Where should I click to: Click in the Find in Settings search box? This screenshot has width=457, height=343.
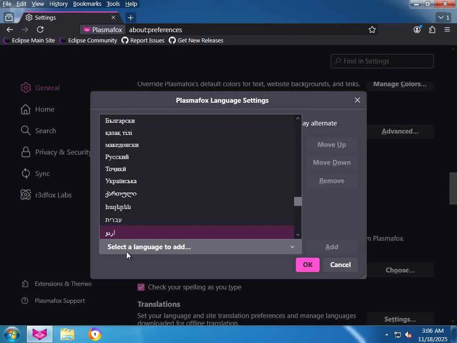coord(382,61)
